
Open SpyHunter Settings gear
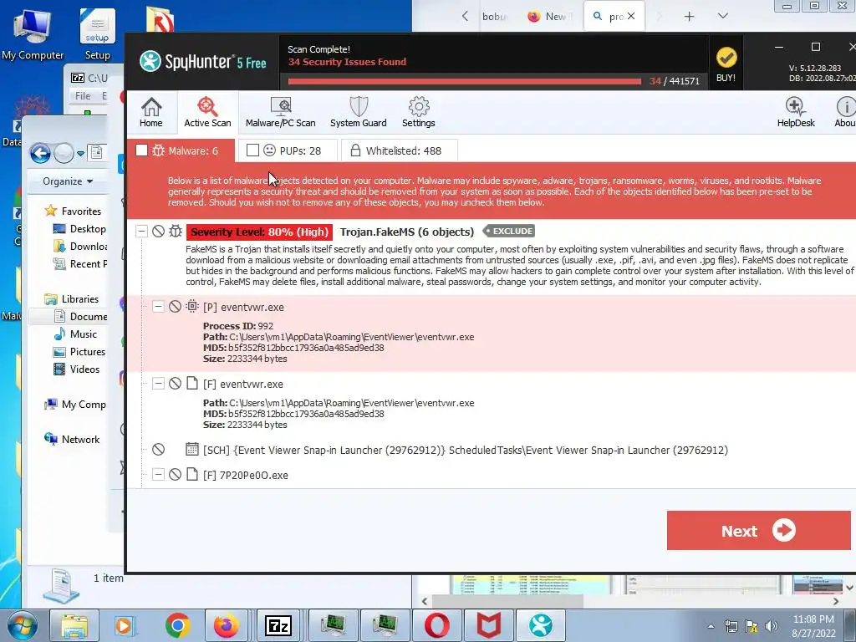(419, 112)
